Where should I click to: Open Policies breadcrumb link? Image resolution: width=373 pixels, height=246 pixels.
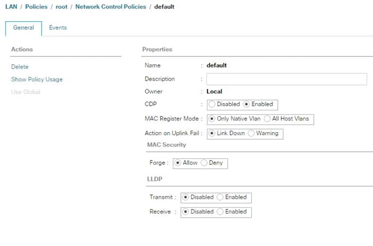click(x=36, y=7)
